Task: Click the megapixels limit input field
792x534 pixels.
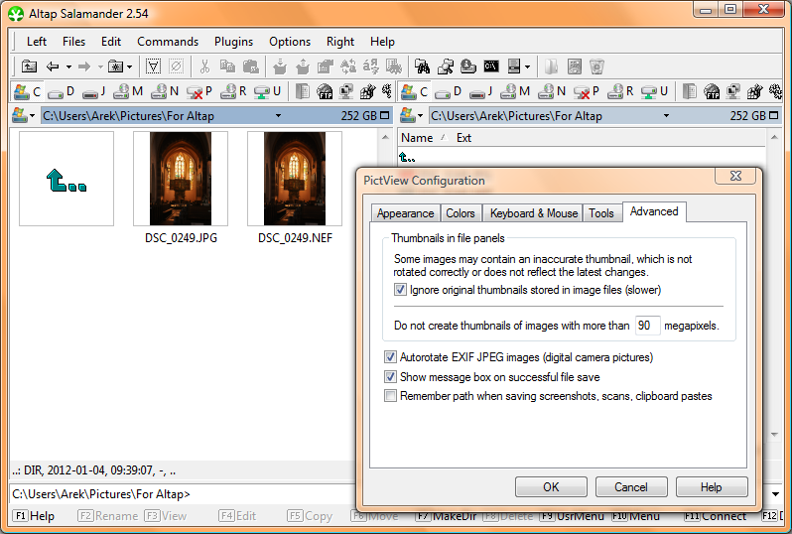Action: coord(648,326)
